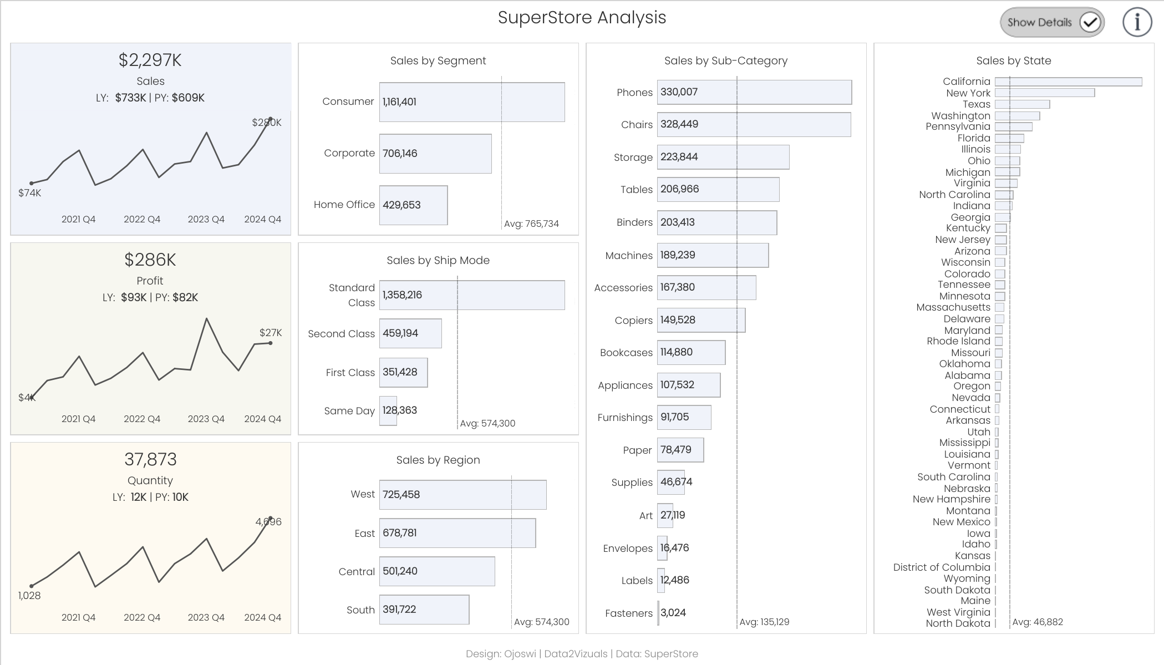Click the California state bar
Viewport: 1164px width, 665px height.
point(1068,82)
